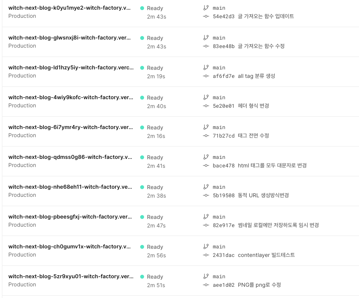
Task: Click branch icon beside main for 54e42d3
Action: pyautogui.click(x=206, y=8)
